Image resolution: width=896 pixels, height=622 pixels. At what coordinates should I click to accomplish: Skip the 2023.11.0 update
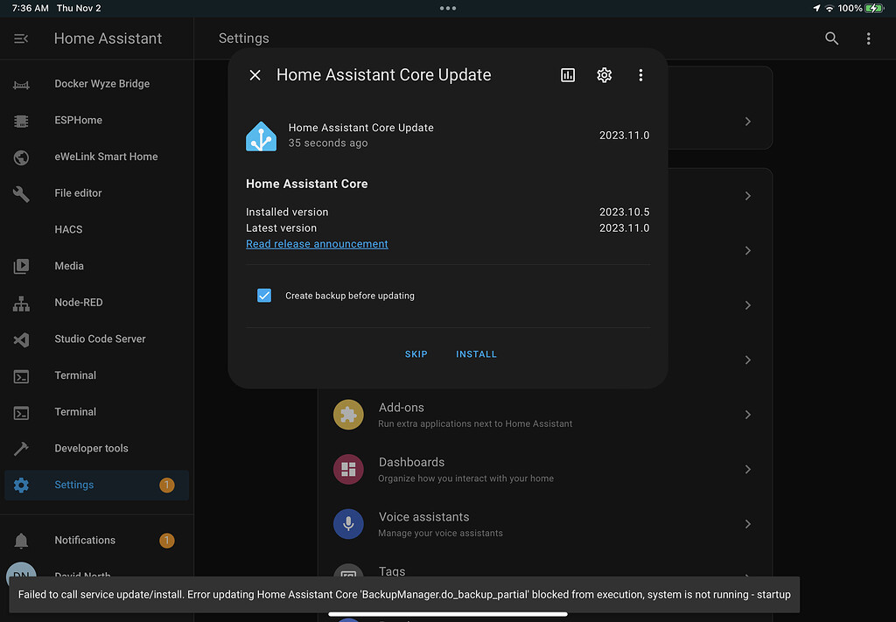(416, 354)
